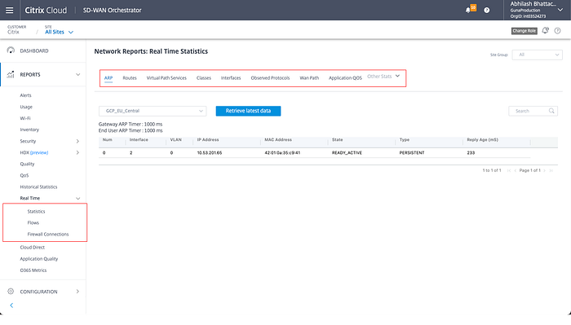The width and height of the screenshot is (571, 325).
Task: Click the Reports chart icon
Action: (11, 74)
